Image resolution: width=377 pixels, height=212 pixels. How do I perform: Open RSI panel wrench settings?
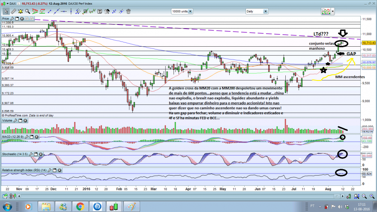[x=49, y=170]
